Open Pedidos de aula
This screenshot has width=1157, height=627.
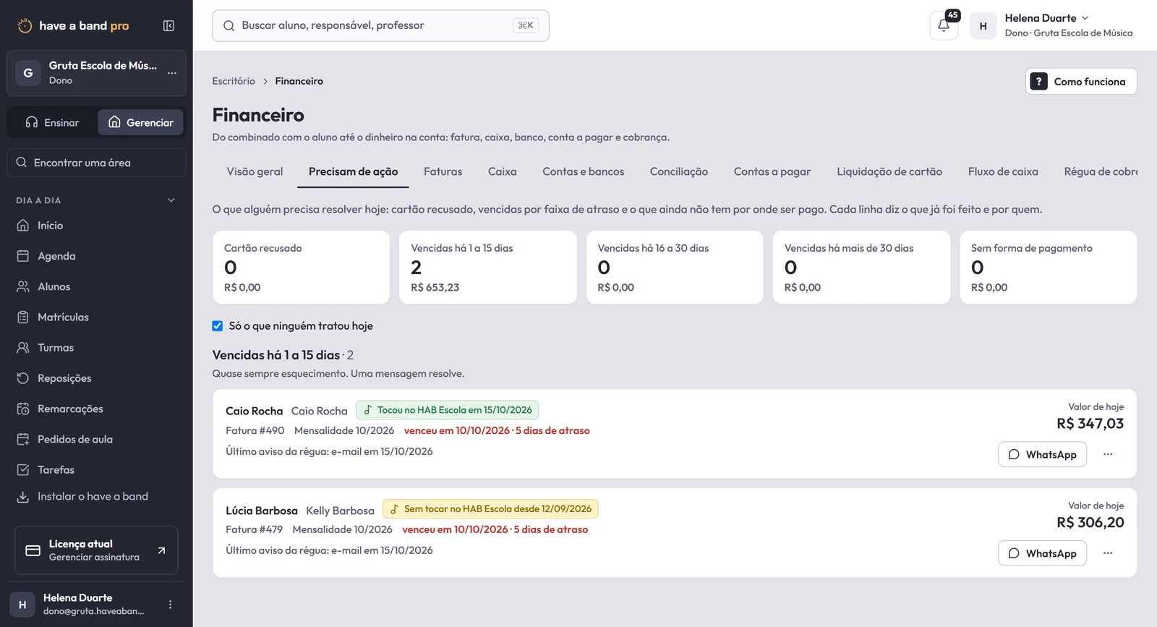[x=96, y=439]
